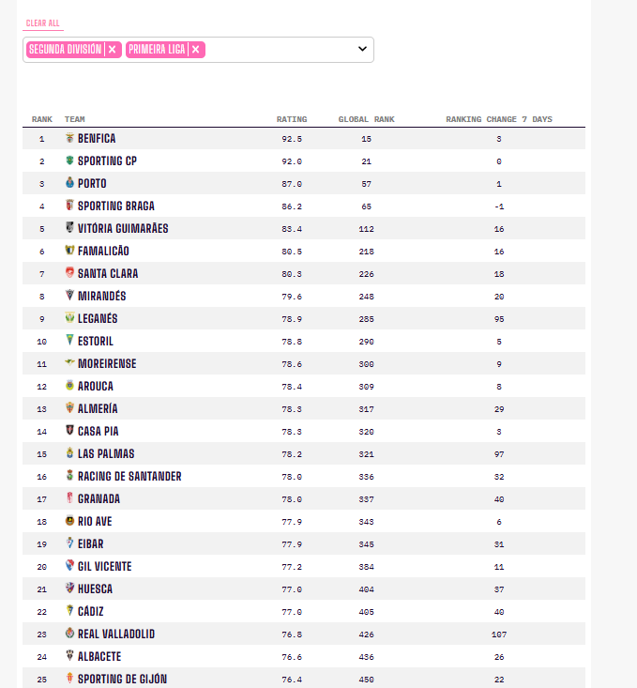Expand the league filter dropdown arrow
This screenshot has height=688, width=637.
(x=362, y=49)
